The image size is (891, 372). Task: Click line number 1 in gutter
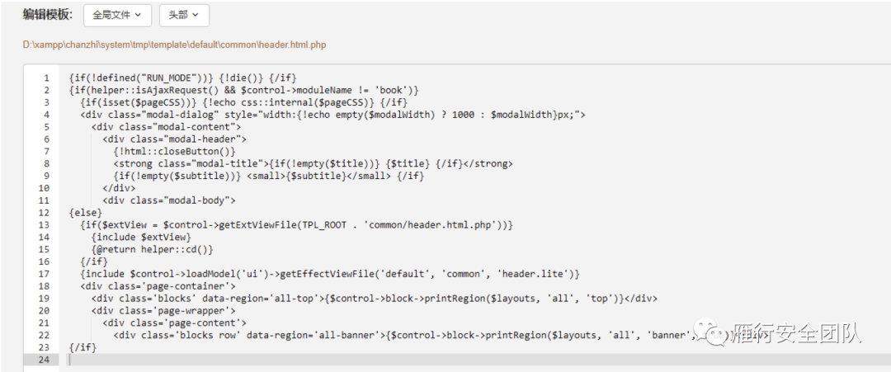point(46,78)
